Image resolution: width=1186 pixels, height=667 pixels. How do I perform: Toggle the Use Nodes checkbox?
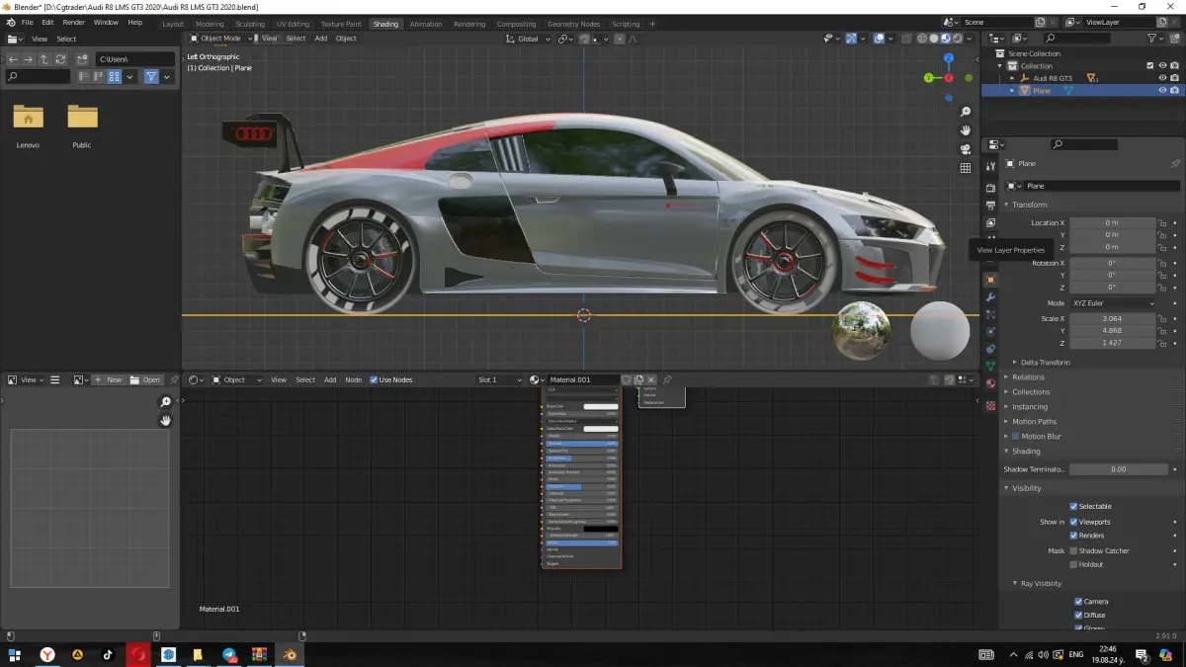click(x=374, y=379)
